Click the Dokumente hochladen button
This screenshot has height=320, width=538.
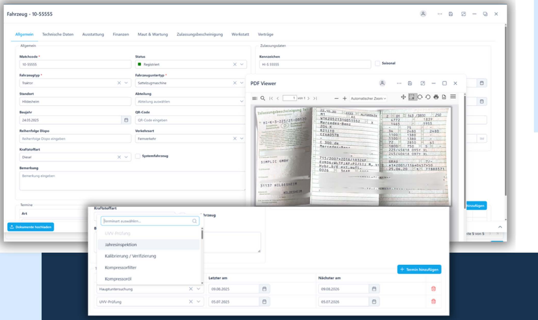point(31,227)
